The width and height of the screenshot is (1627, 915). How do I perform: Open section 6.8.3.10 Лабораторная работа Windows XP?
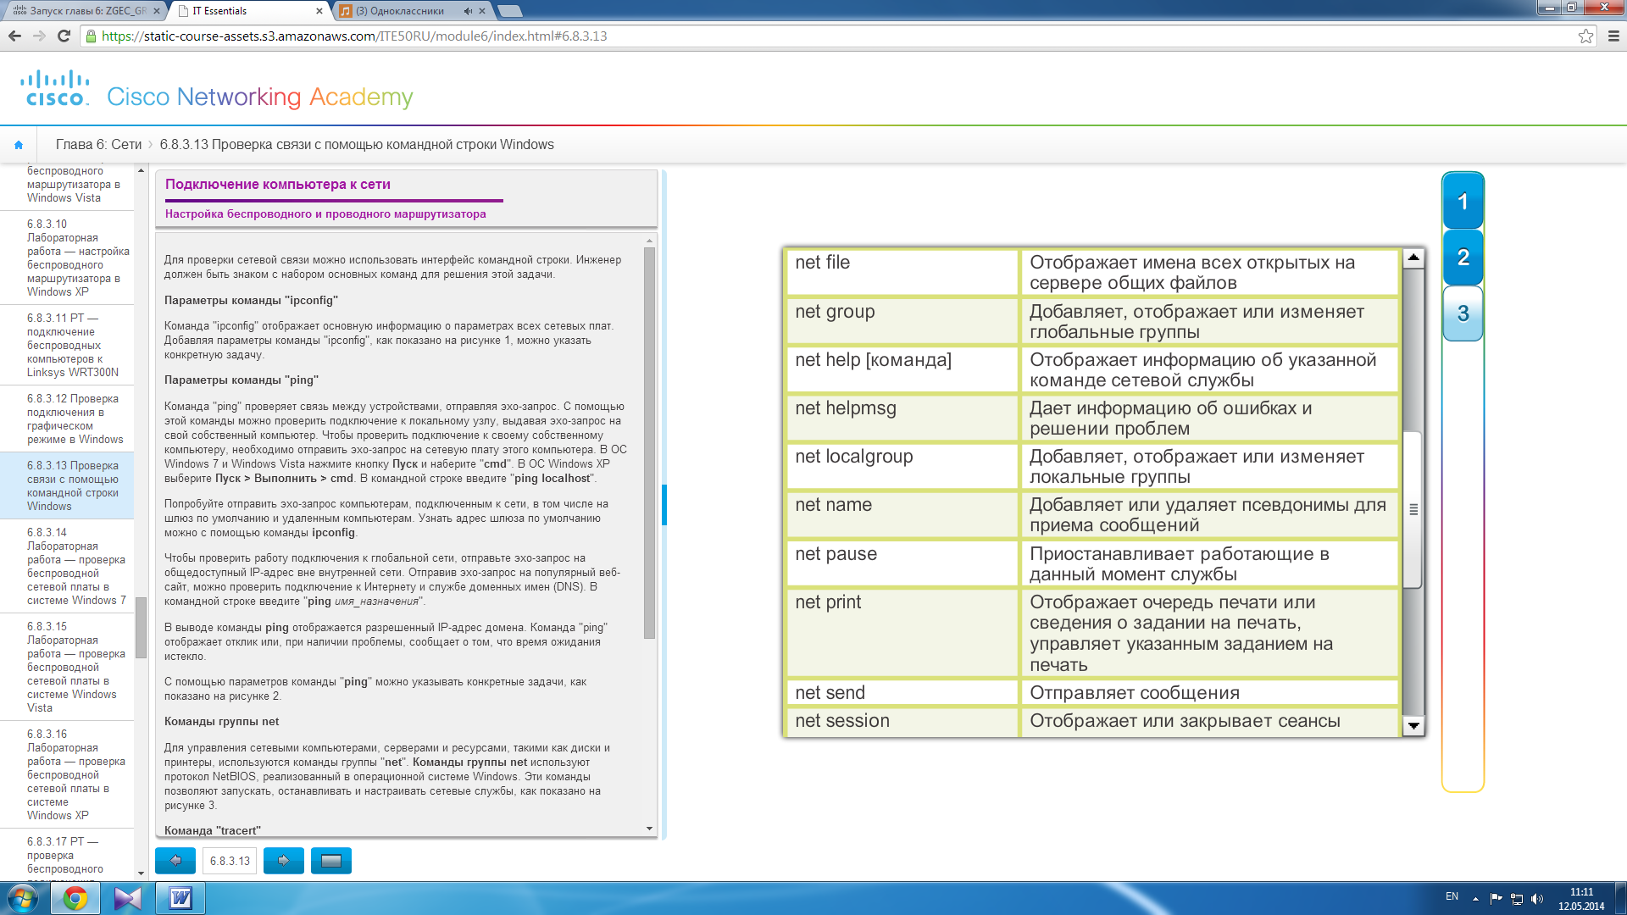tap(68, 258)
